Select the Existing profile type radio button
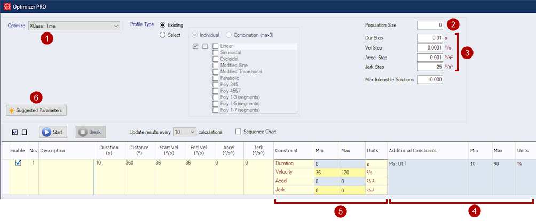Viewport: 536px width, 221px height. [x=163, y=25]
